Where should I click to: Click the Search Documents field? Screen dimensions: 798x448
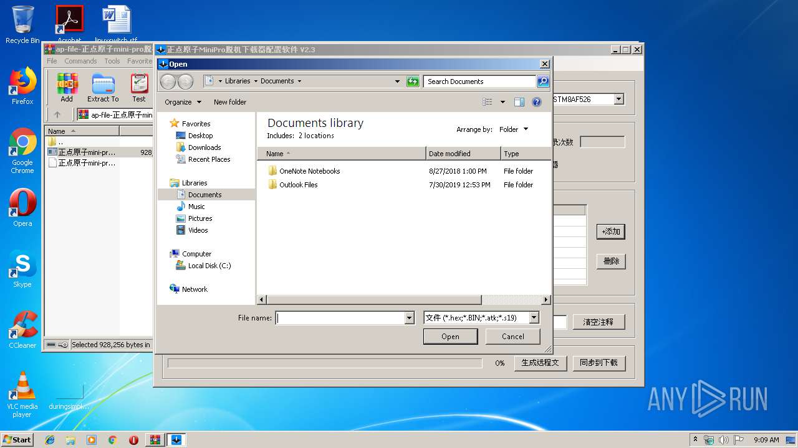click(479, 82)
